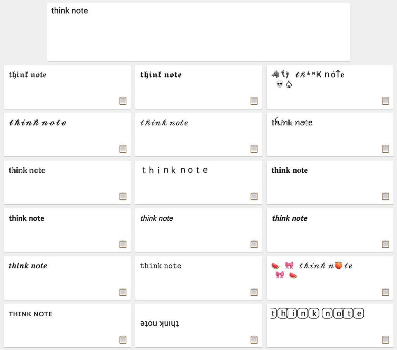Copy the boxed squared letters style
The image size is (397, 350).
coord(385,340)
